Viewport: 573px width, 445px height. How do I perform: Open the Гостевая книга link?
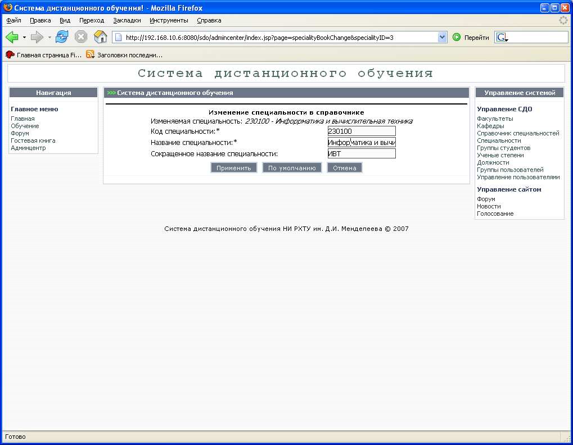33,140
